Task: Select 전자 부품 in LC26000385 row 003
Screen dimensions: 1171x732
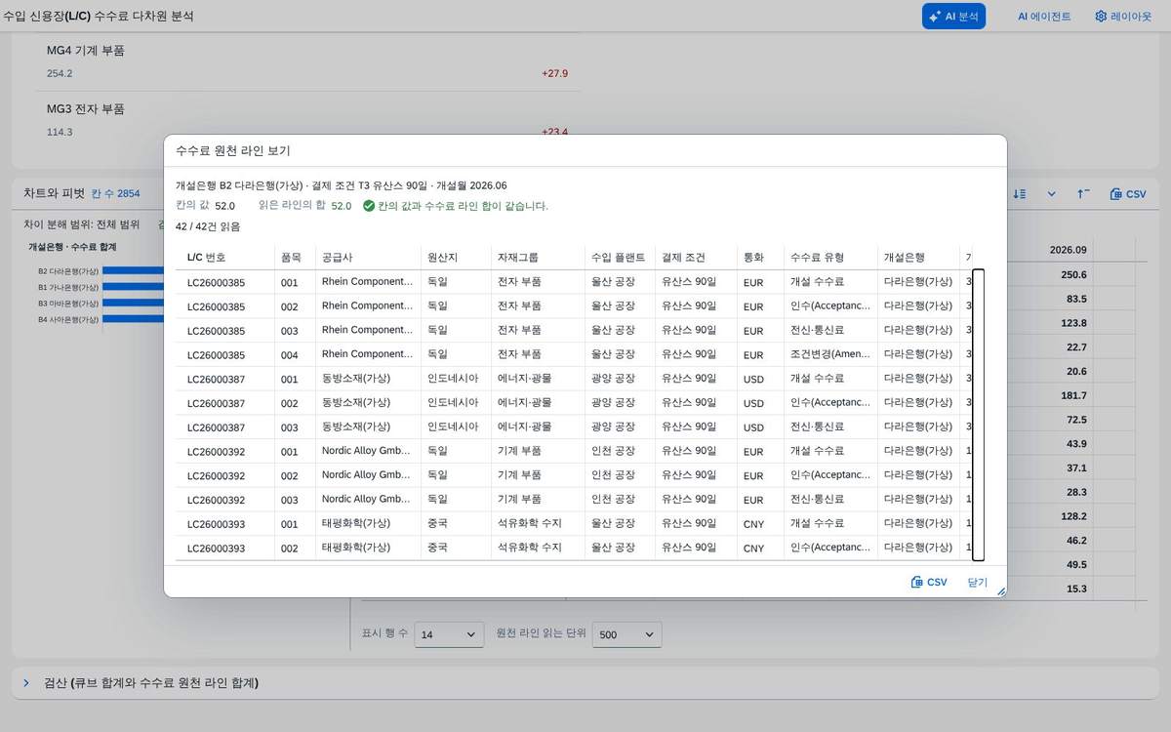Action: pos(519,330)
